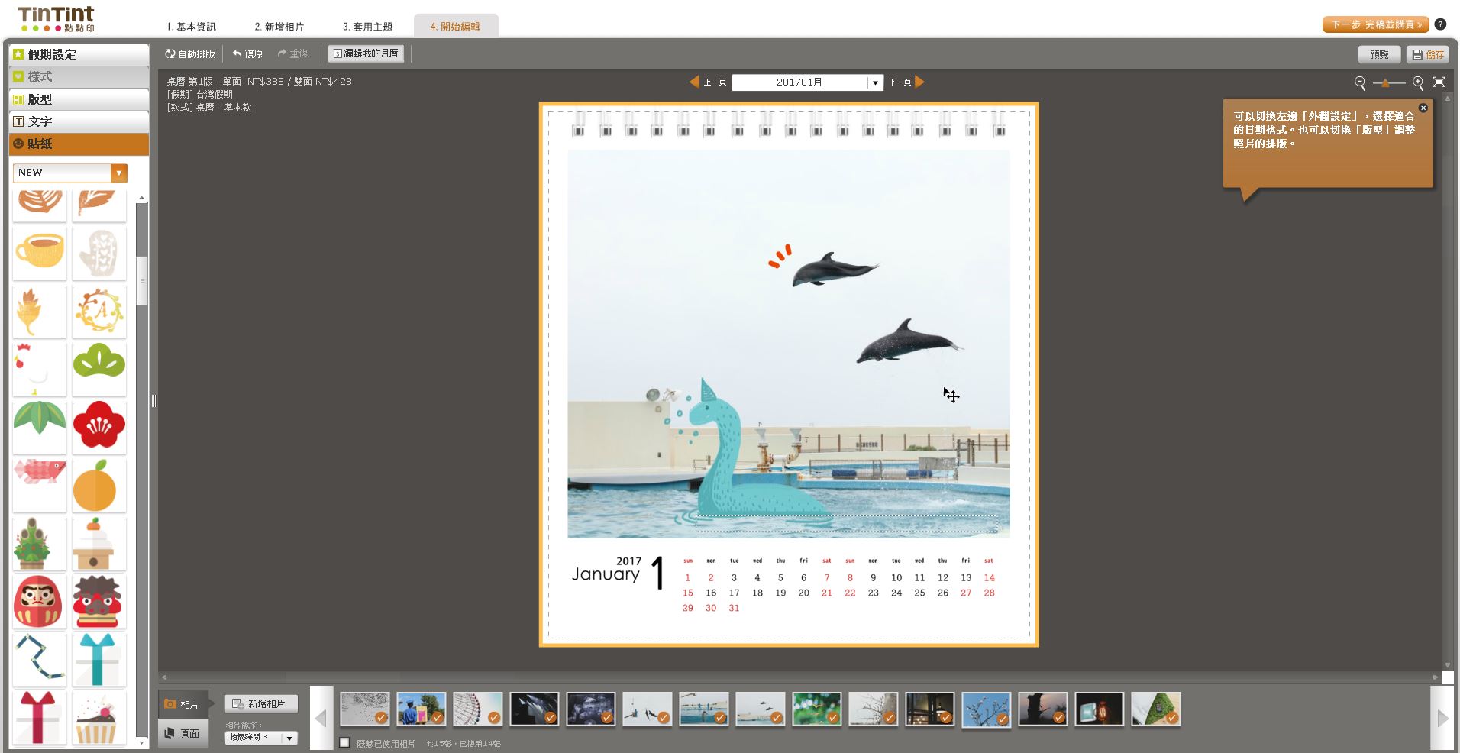Close the orange tooltip bubble

pyautogui.click(x=1423, y=108)
